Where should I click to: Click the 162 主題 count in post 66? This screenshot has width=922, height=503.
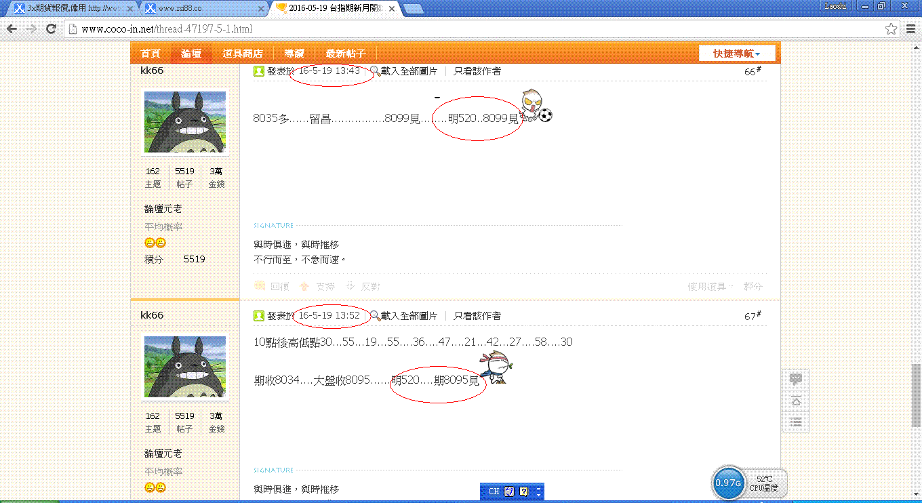pos(153,171)
